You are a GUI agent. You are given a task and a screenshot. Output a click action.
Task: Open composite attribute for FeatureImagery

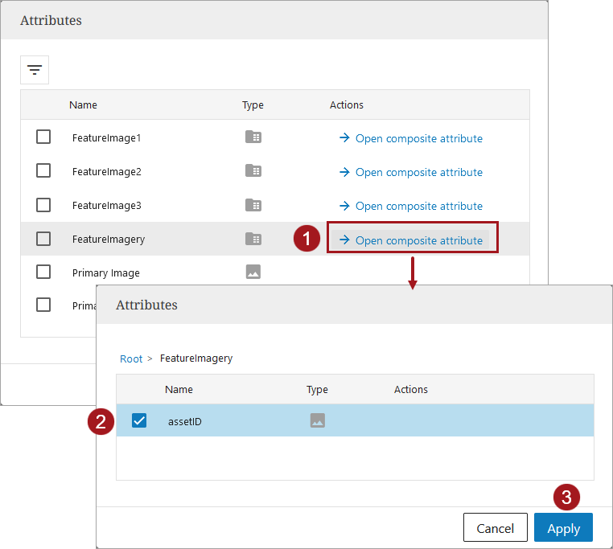coord(411,240)
